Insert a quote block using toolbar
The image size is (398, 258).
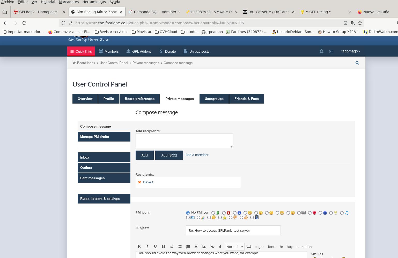point(163,247)
